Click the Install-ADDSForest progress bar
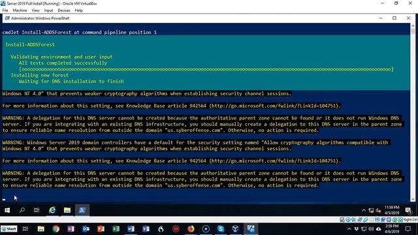This screenshot has width=418, height=235. (x=206, y=69)
